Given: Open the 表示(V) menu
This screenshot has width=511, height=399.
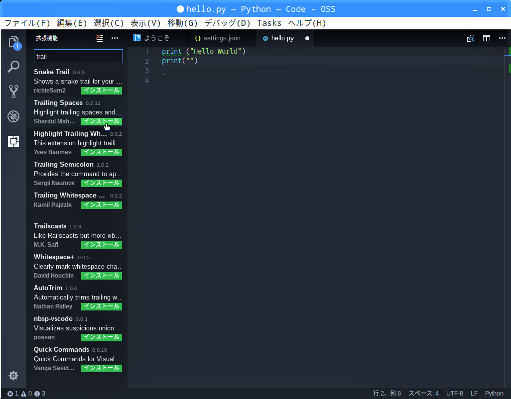Looking at the screenshot, I should point(145,23).
